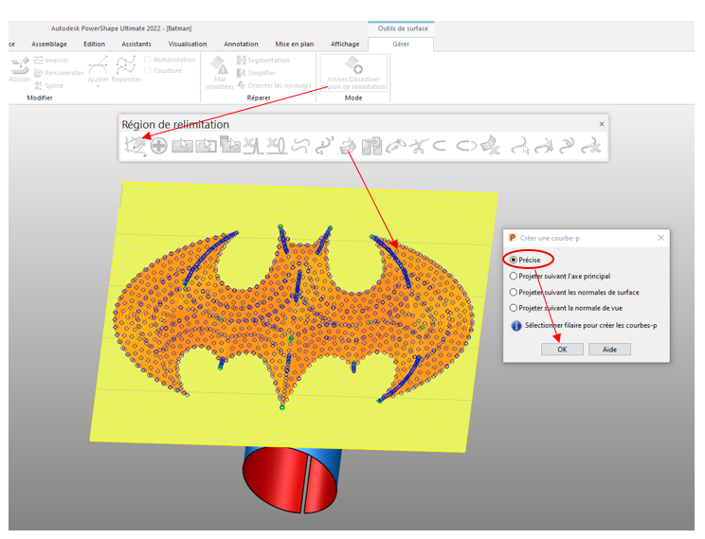Click the Mal relimitées warning icon
The height and width of the screenshot is (539, 705).
(x=219, y=65)
